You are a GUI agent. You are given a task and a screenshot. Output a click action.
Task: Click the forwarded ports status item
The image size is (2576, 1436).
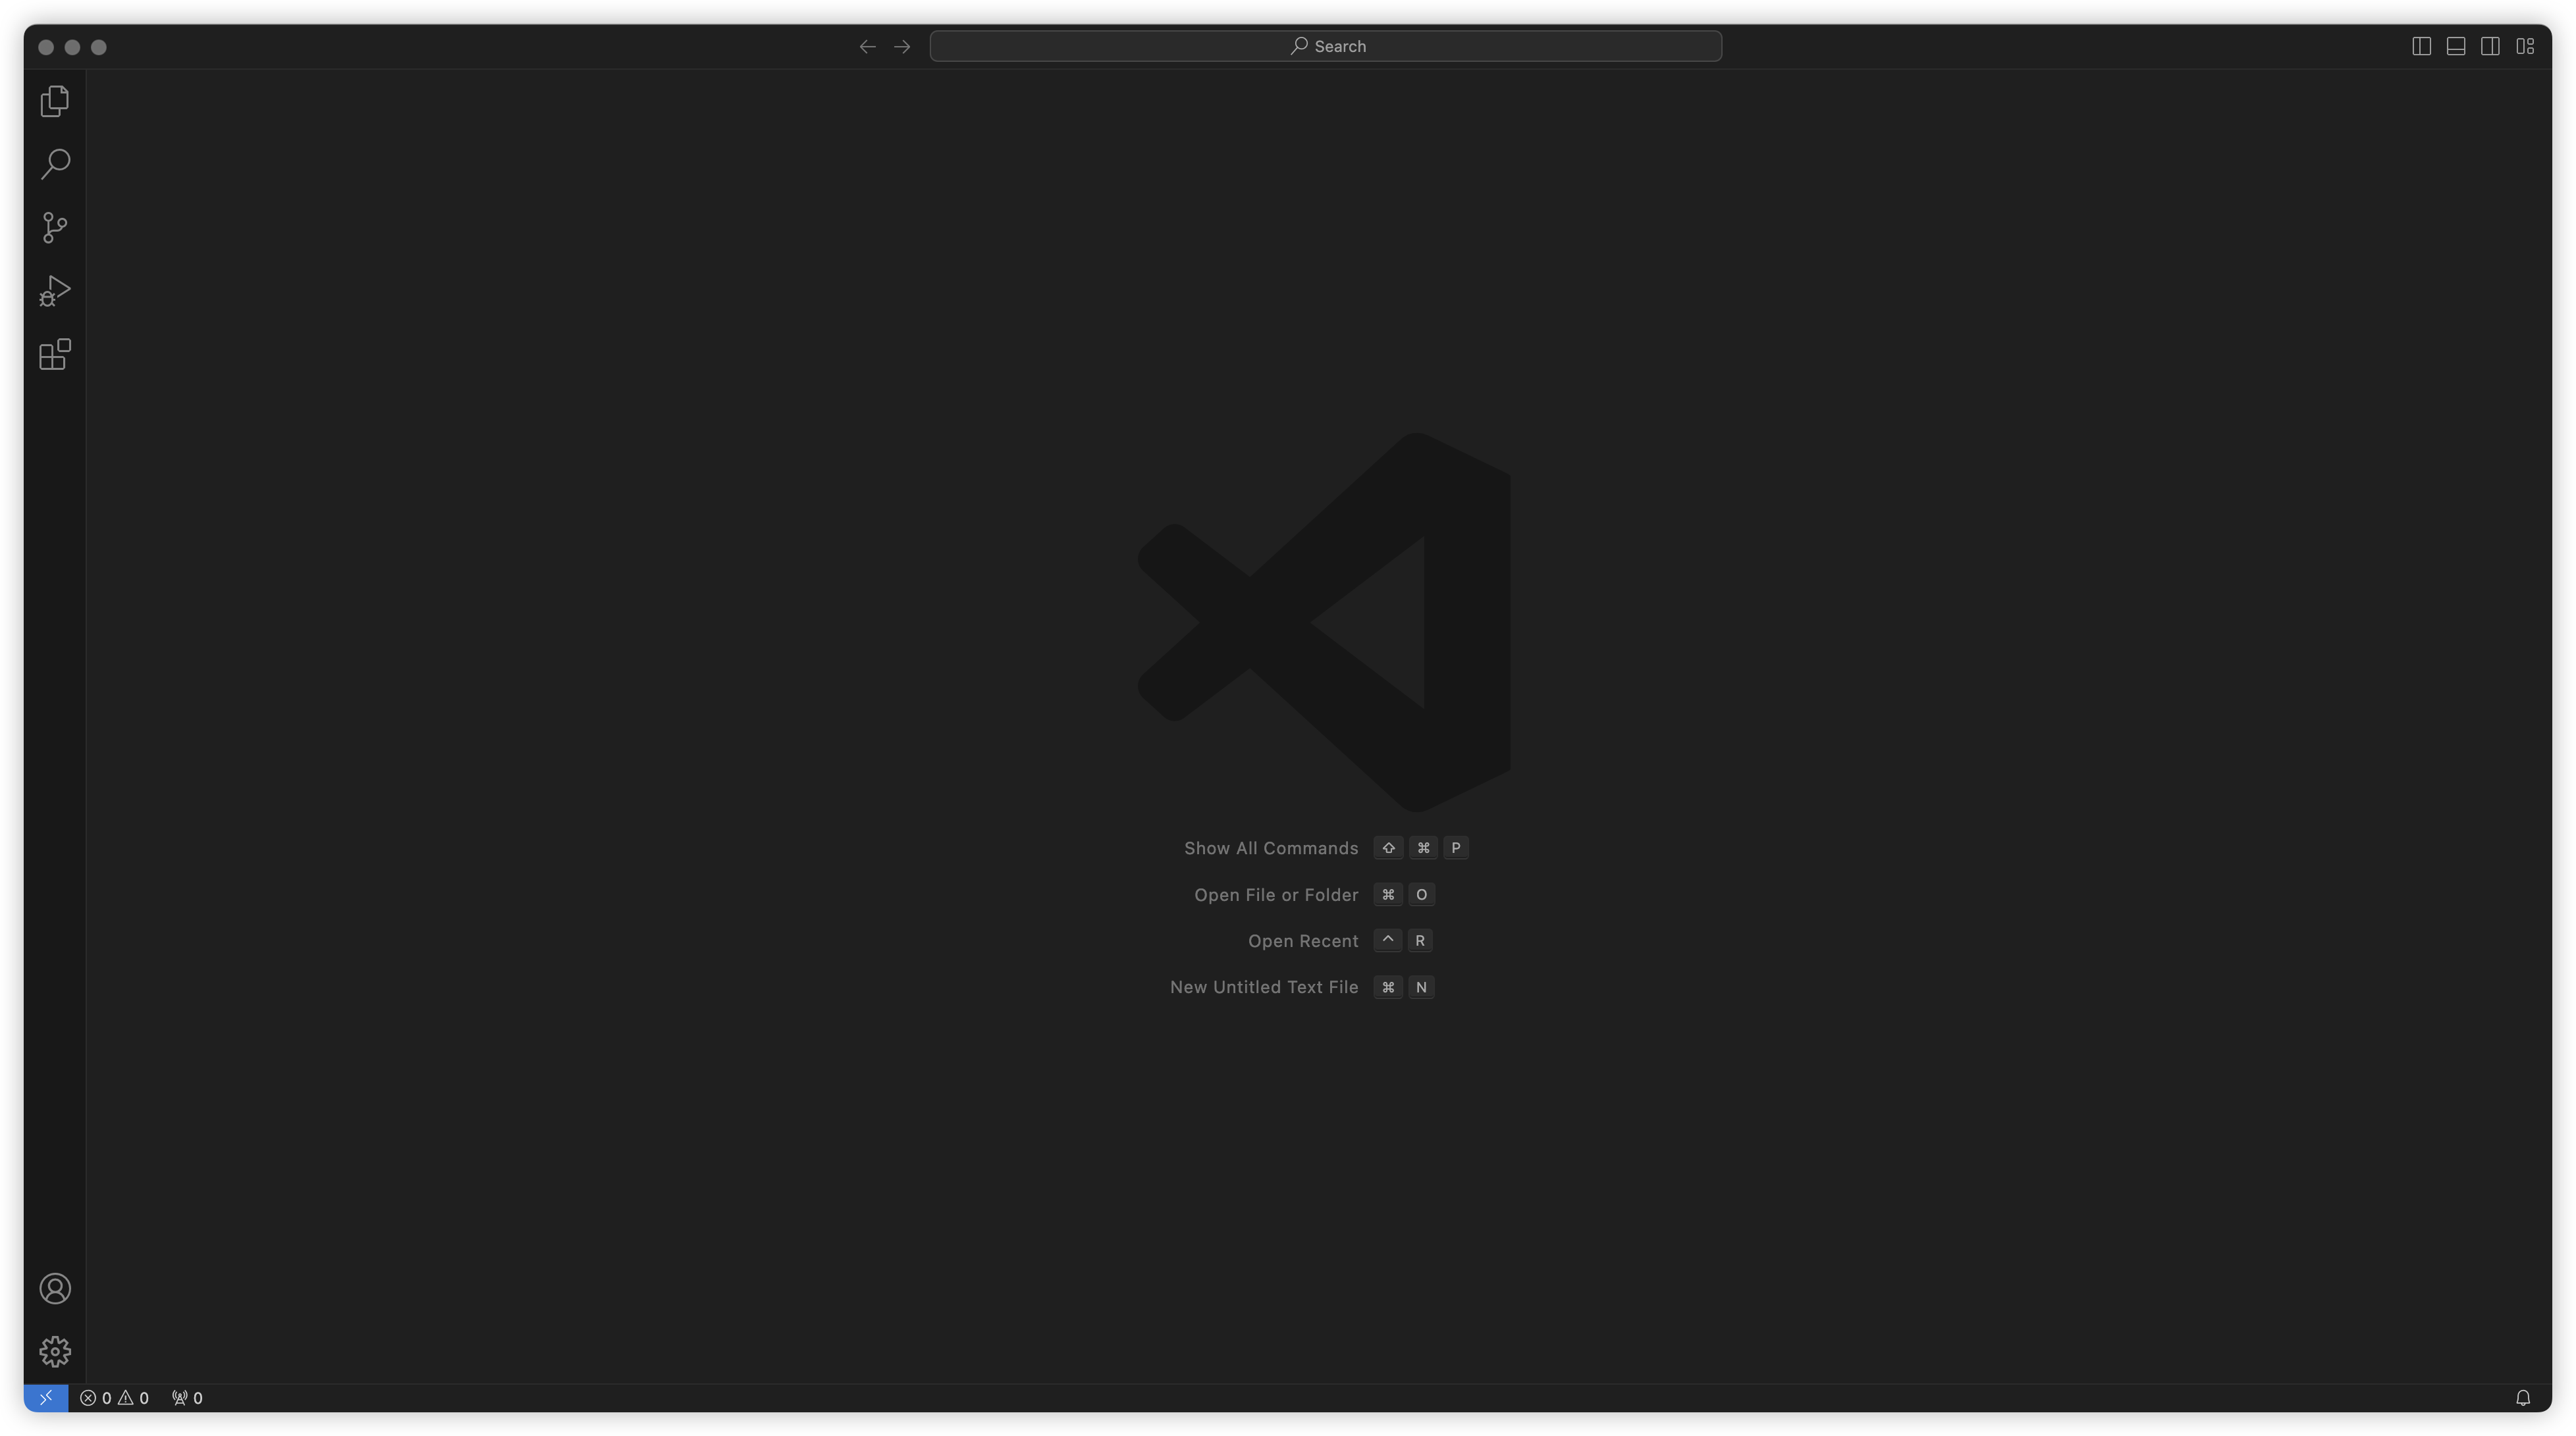tap(187, 1397)
